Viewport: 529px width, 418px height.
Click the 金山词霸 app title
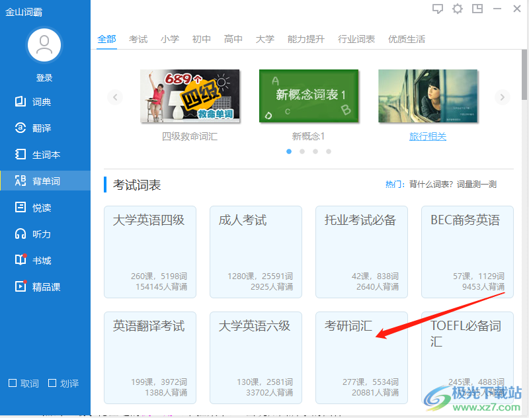pyautogui.click(x=24, y=12)
